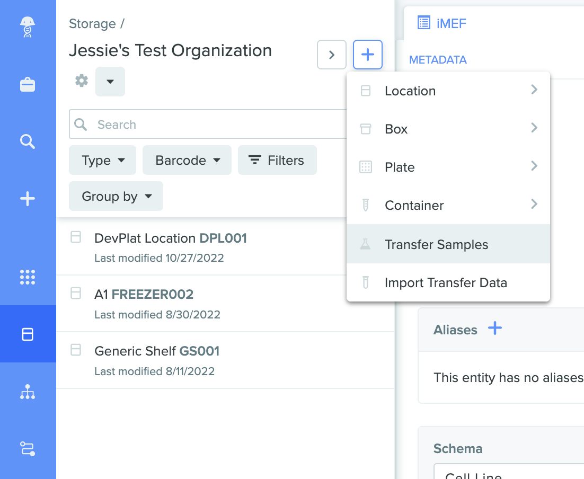Select the Storage inventory icon in sidebar
Image resolution: width=584 pixels, height=479 pixels.
click(28, 334)
